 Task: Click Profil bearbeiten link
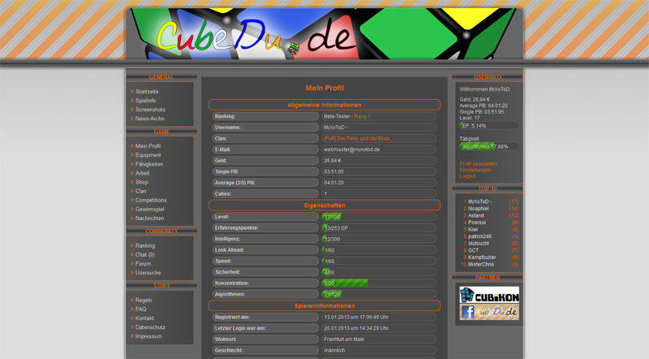click(x=478, y=164)
